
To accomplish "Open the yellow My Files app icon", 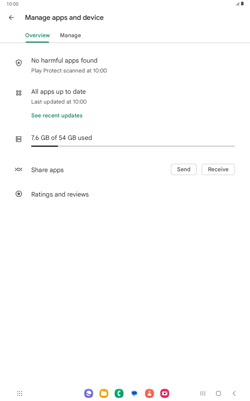I will 104,393.
